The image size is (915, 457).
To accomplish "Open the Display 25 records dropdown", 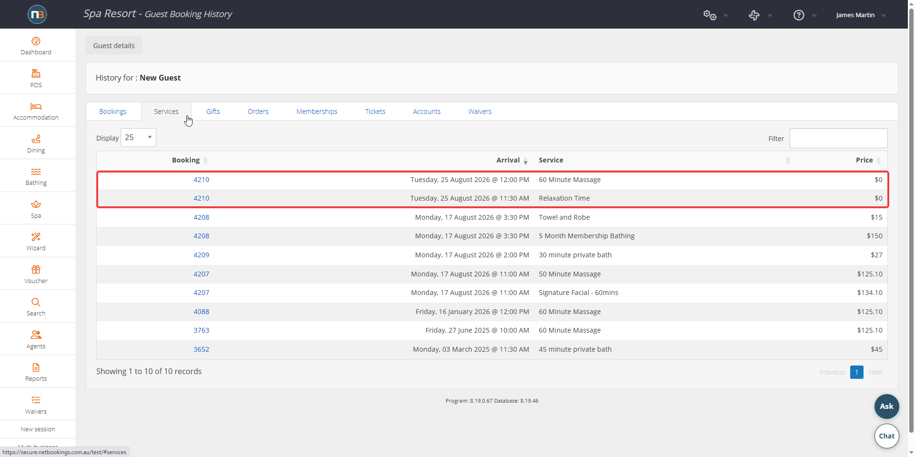I will pyautogui.click(x=138, y=138).
